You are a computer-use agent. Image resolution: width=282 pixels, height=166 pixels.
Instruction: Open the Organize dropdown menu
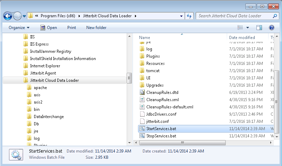point(19,28)
